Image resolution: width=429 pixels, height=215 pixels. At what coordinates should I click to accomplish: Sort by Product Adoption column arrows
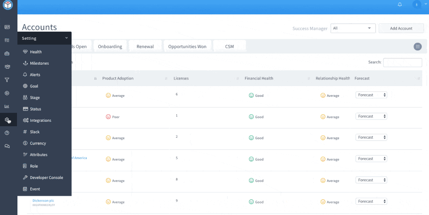click(166, 79)
